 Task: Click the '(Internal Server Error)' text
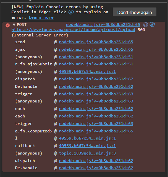tap(40, 35)
